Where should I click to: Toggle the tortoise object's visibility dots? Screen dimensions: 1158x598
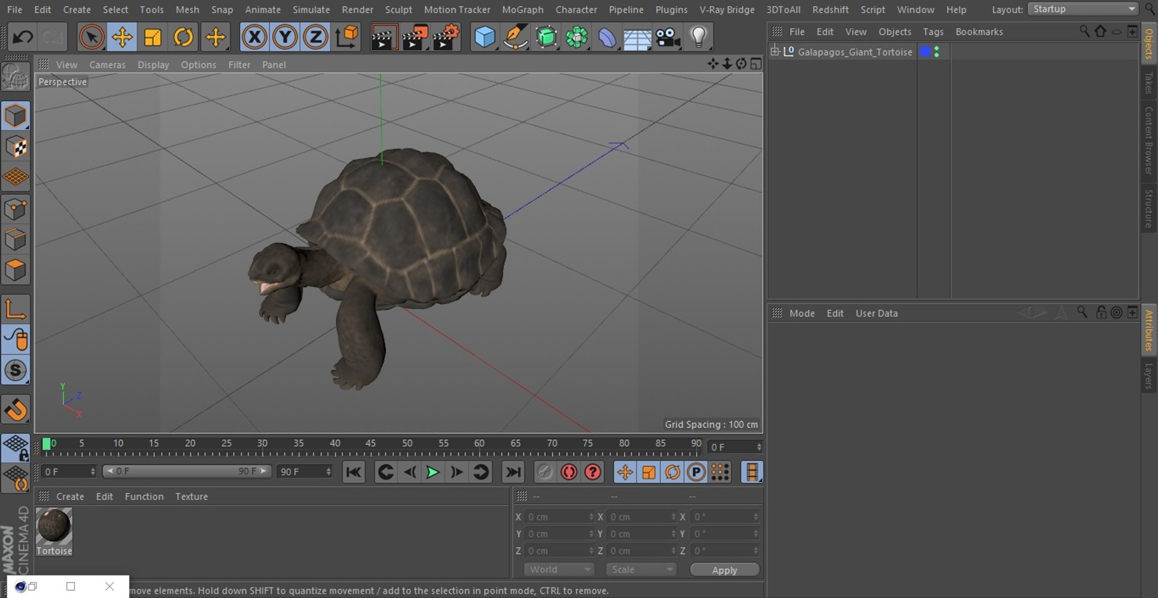point(937,52)
